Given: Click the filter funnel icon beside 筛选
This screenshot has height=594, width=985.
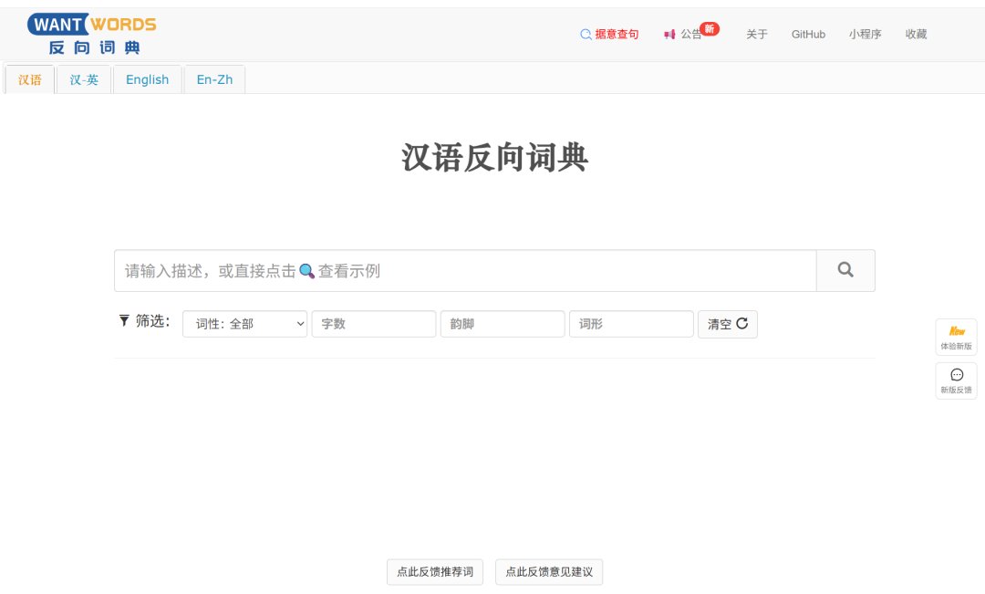Looking at the screenshot, I should (124, 321).
